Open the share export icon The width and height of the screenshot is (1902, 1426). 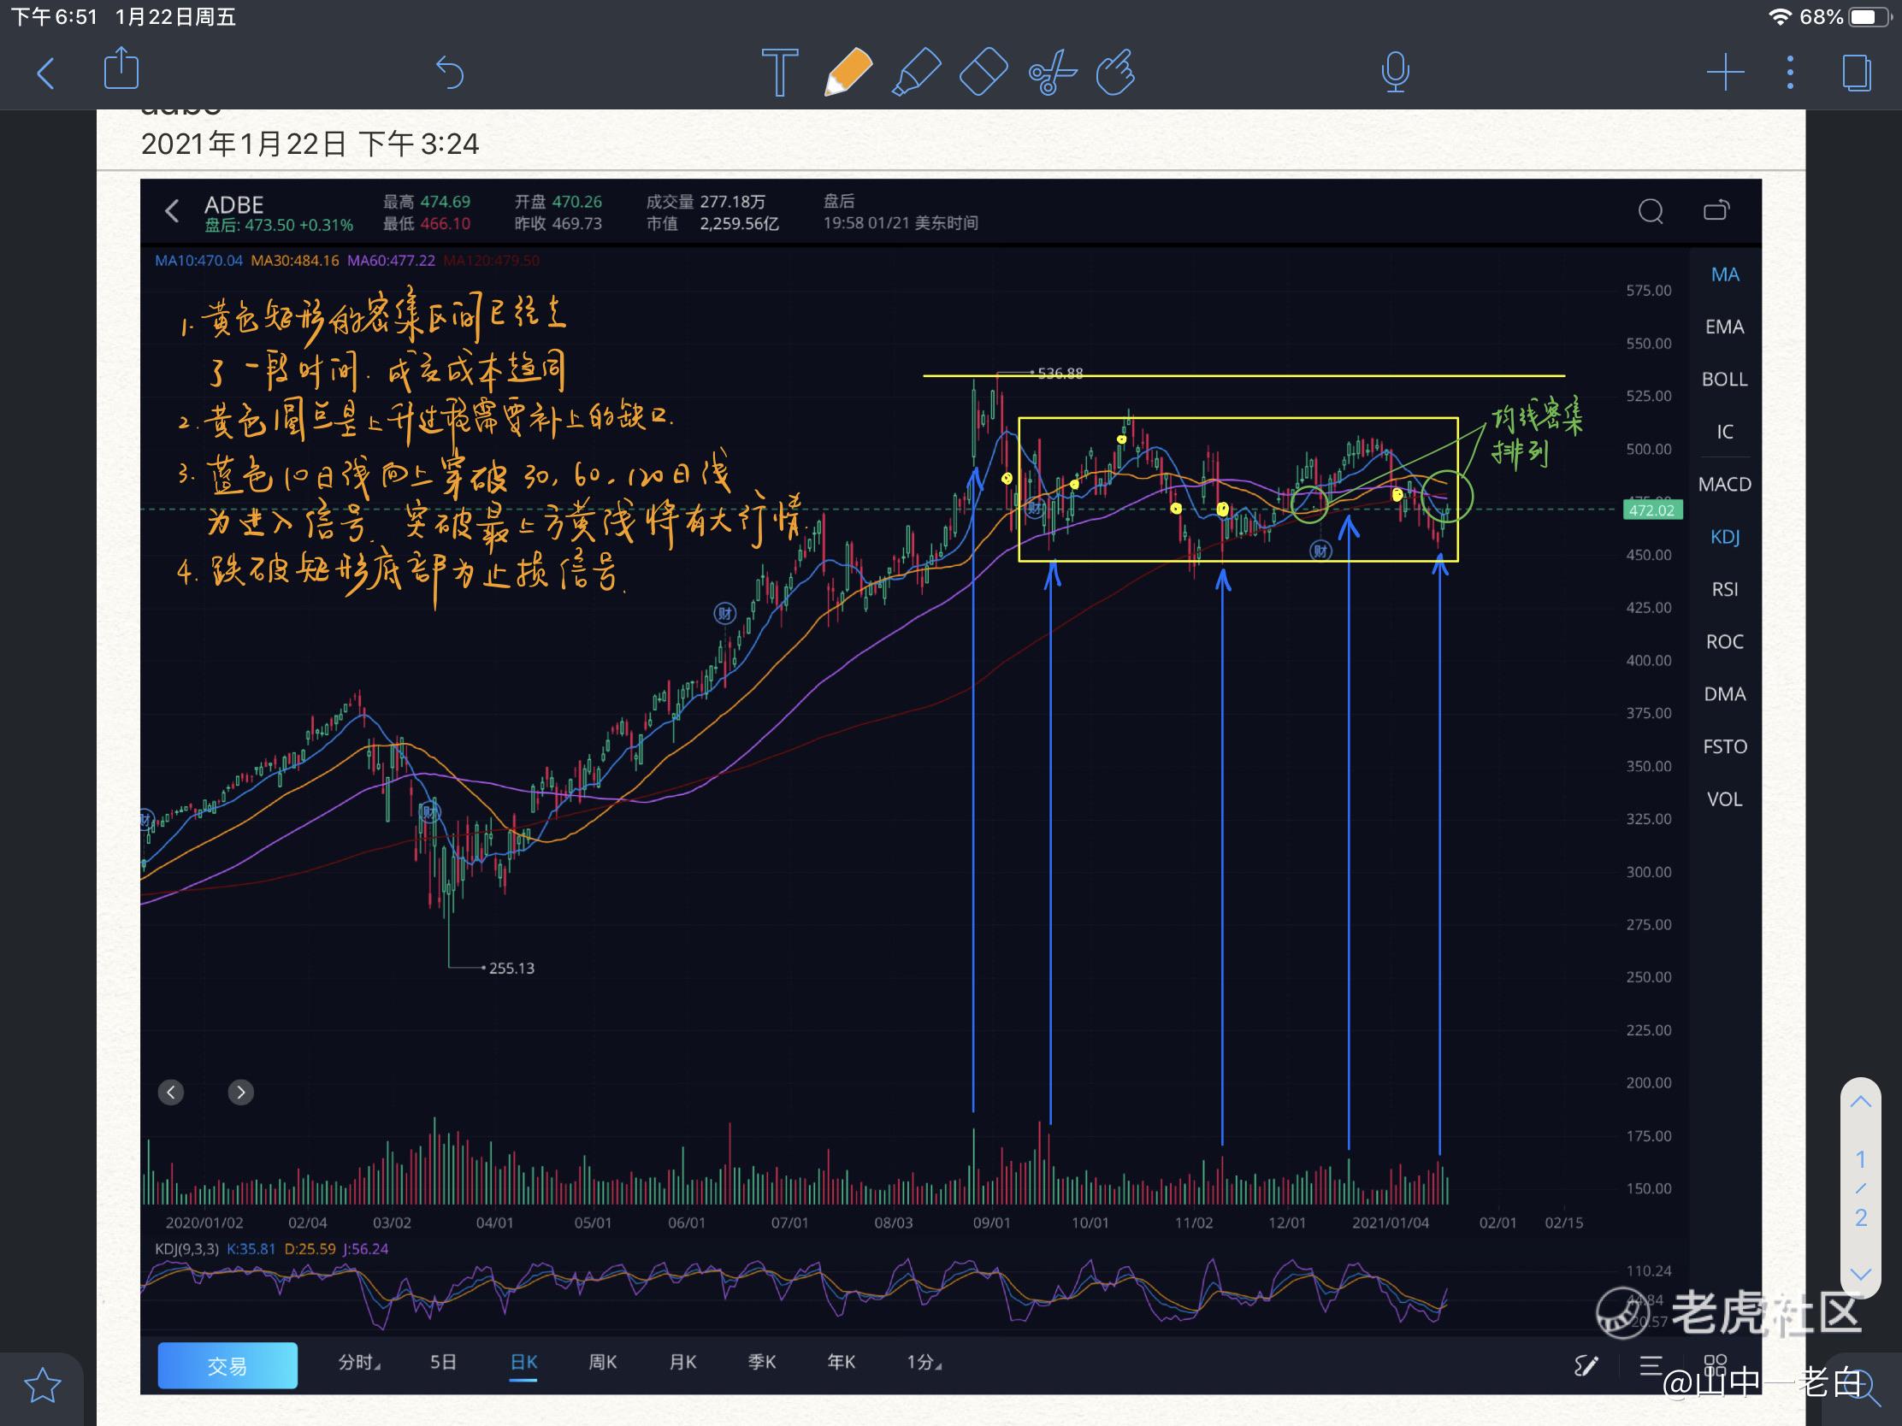(x=121, y=68)
